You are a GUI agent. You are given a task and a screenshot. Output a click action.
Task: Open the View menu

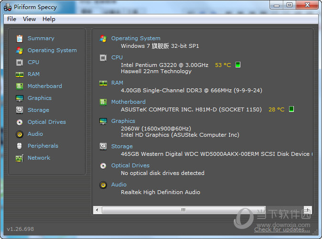click(x=29, y=19)
